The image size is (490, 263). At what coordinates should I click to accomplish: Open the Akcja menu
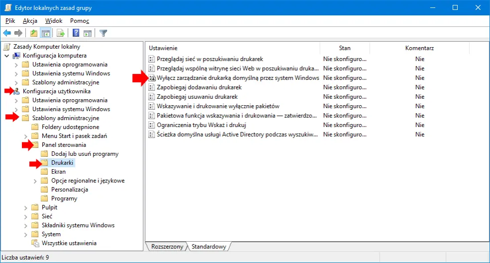pyautogui.click(x=30, y=21)
